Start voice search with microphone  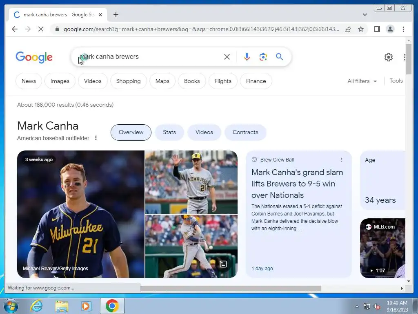pyautogui.click(x=247, y=57)
